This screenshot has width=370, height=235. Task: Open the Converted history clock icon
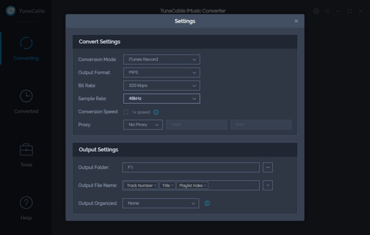(x=26, y=96)
